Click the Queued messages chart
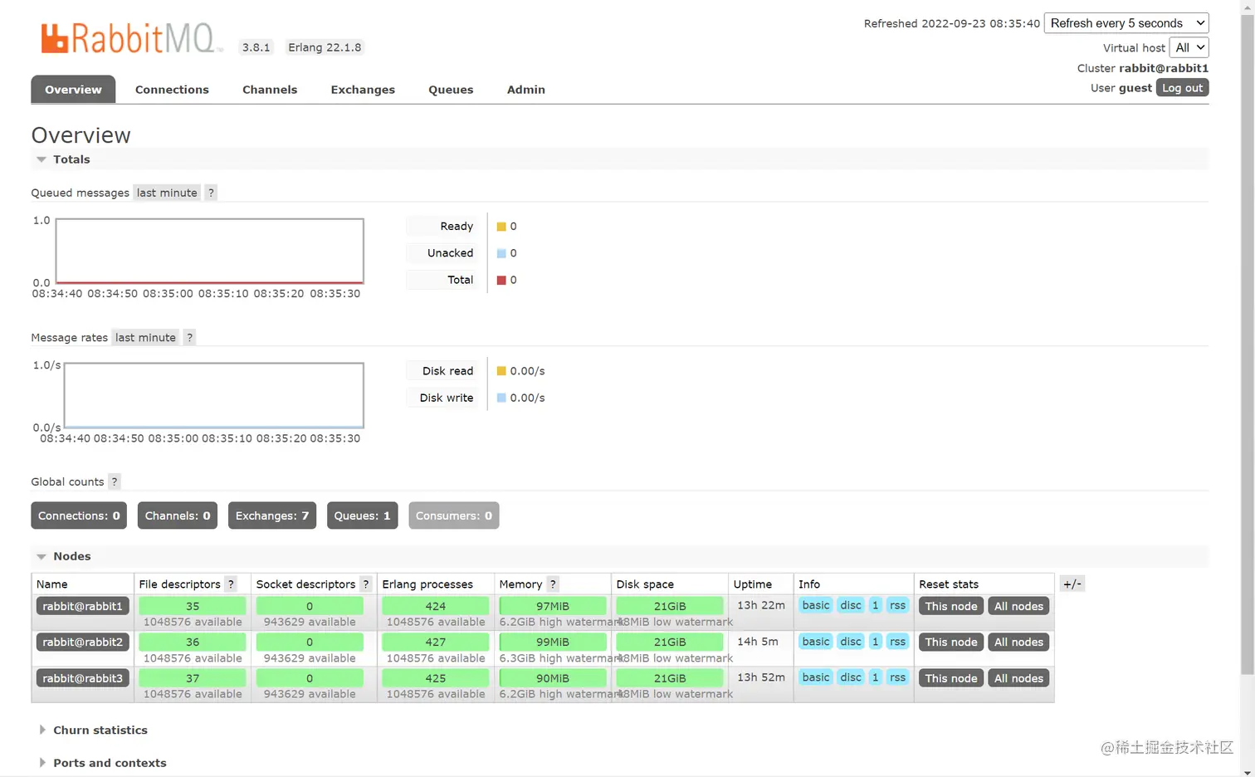The width and height of the screenshot is (1255, 777). coord(209,251)
